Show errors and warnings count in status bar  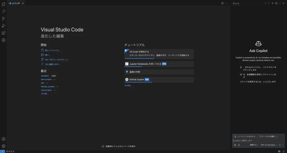tap(10, 151)
